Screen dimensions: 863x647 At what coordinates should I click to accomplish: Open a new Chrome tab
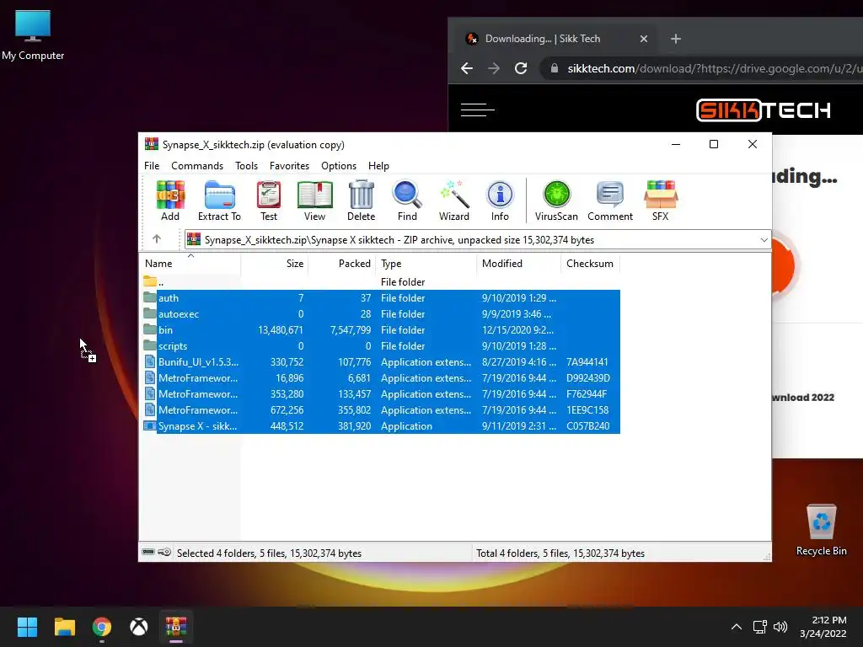tap(676, 39)
